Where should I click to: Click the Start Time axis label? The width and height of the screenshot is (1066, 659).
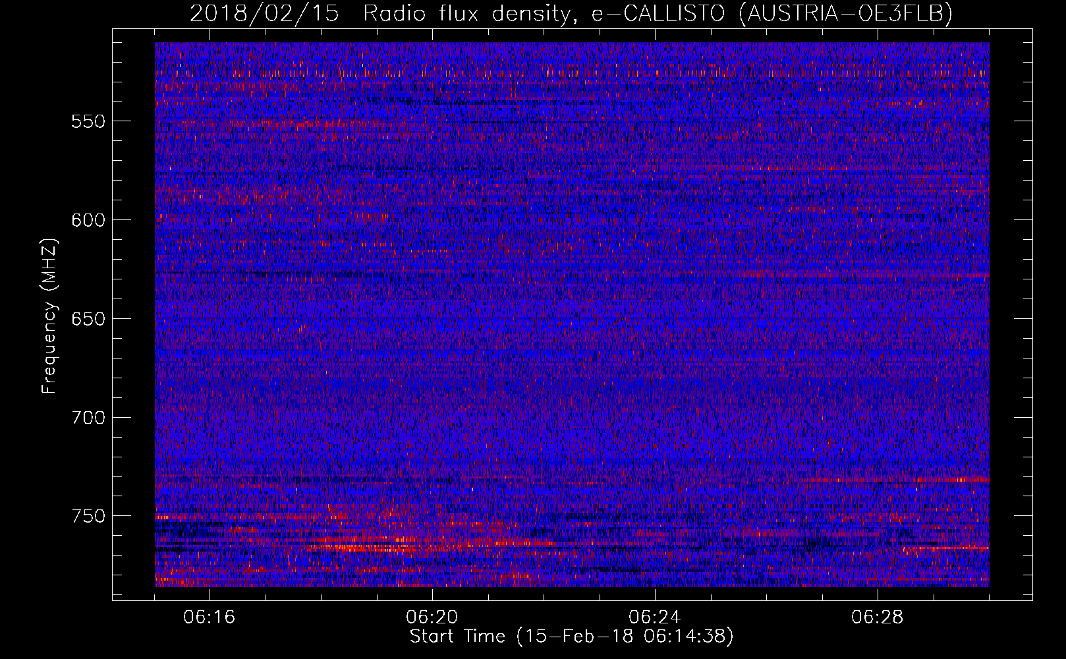click(x=571, y=637)
